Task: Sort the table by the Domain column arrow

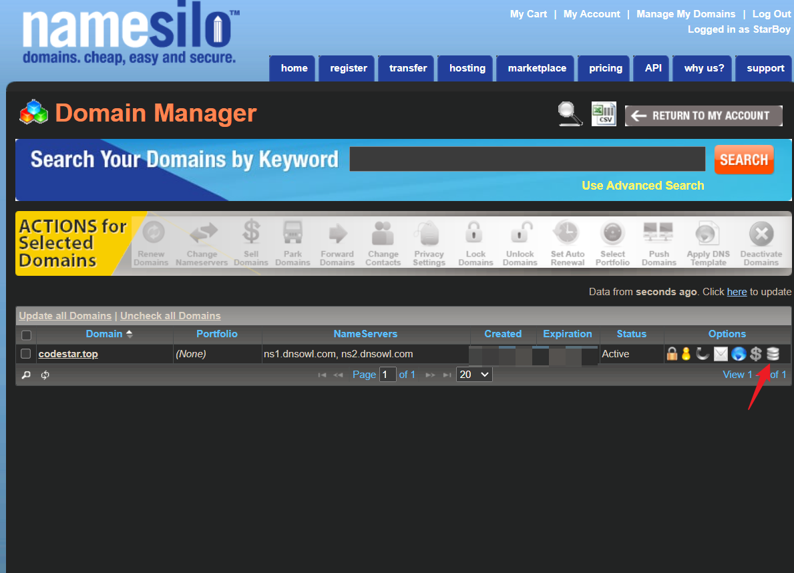Action: (x=129, y=334)
